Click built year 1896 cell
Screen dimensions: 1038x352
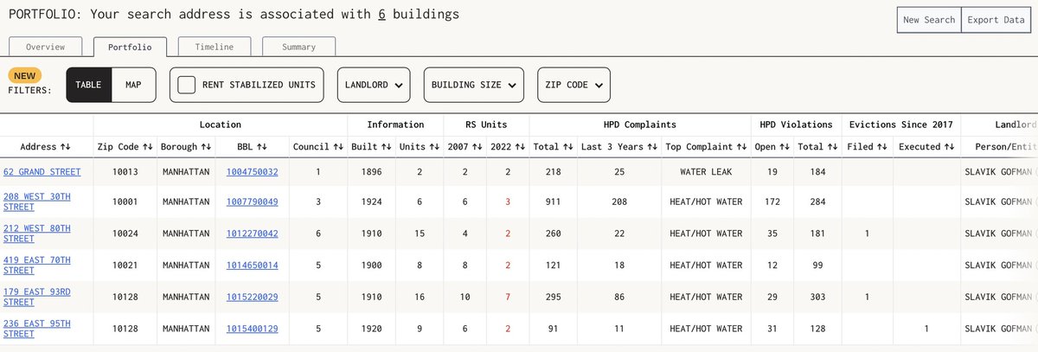click(370, 172)
